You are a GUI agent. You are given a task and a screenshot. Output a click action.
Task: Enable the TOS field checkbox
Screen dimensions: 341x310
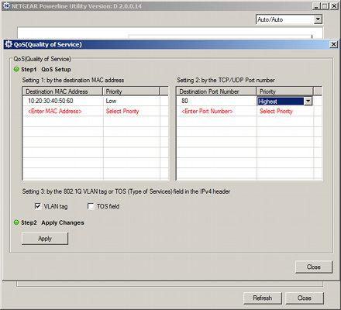(x=91, y=206)
